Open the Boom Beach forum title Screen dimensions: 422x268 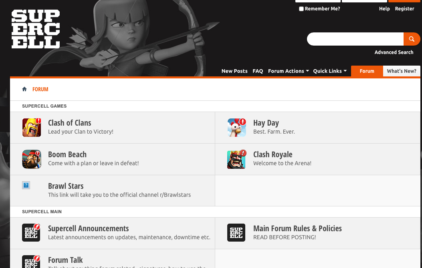[x=67, y=154]
